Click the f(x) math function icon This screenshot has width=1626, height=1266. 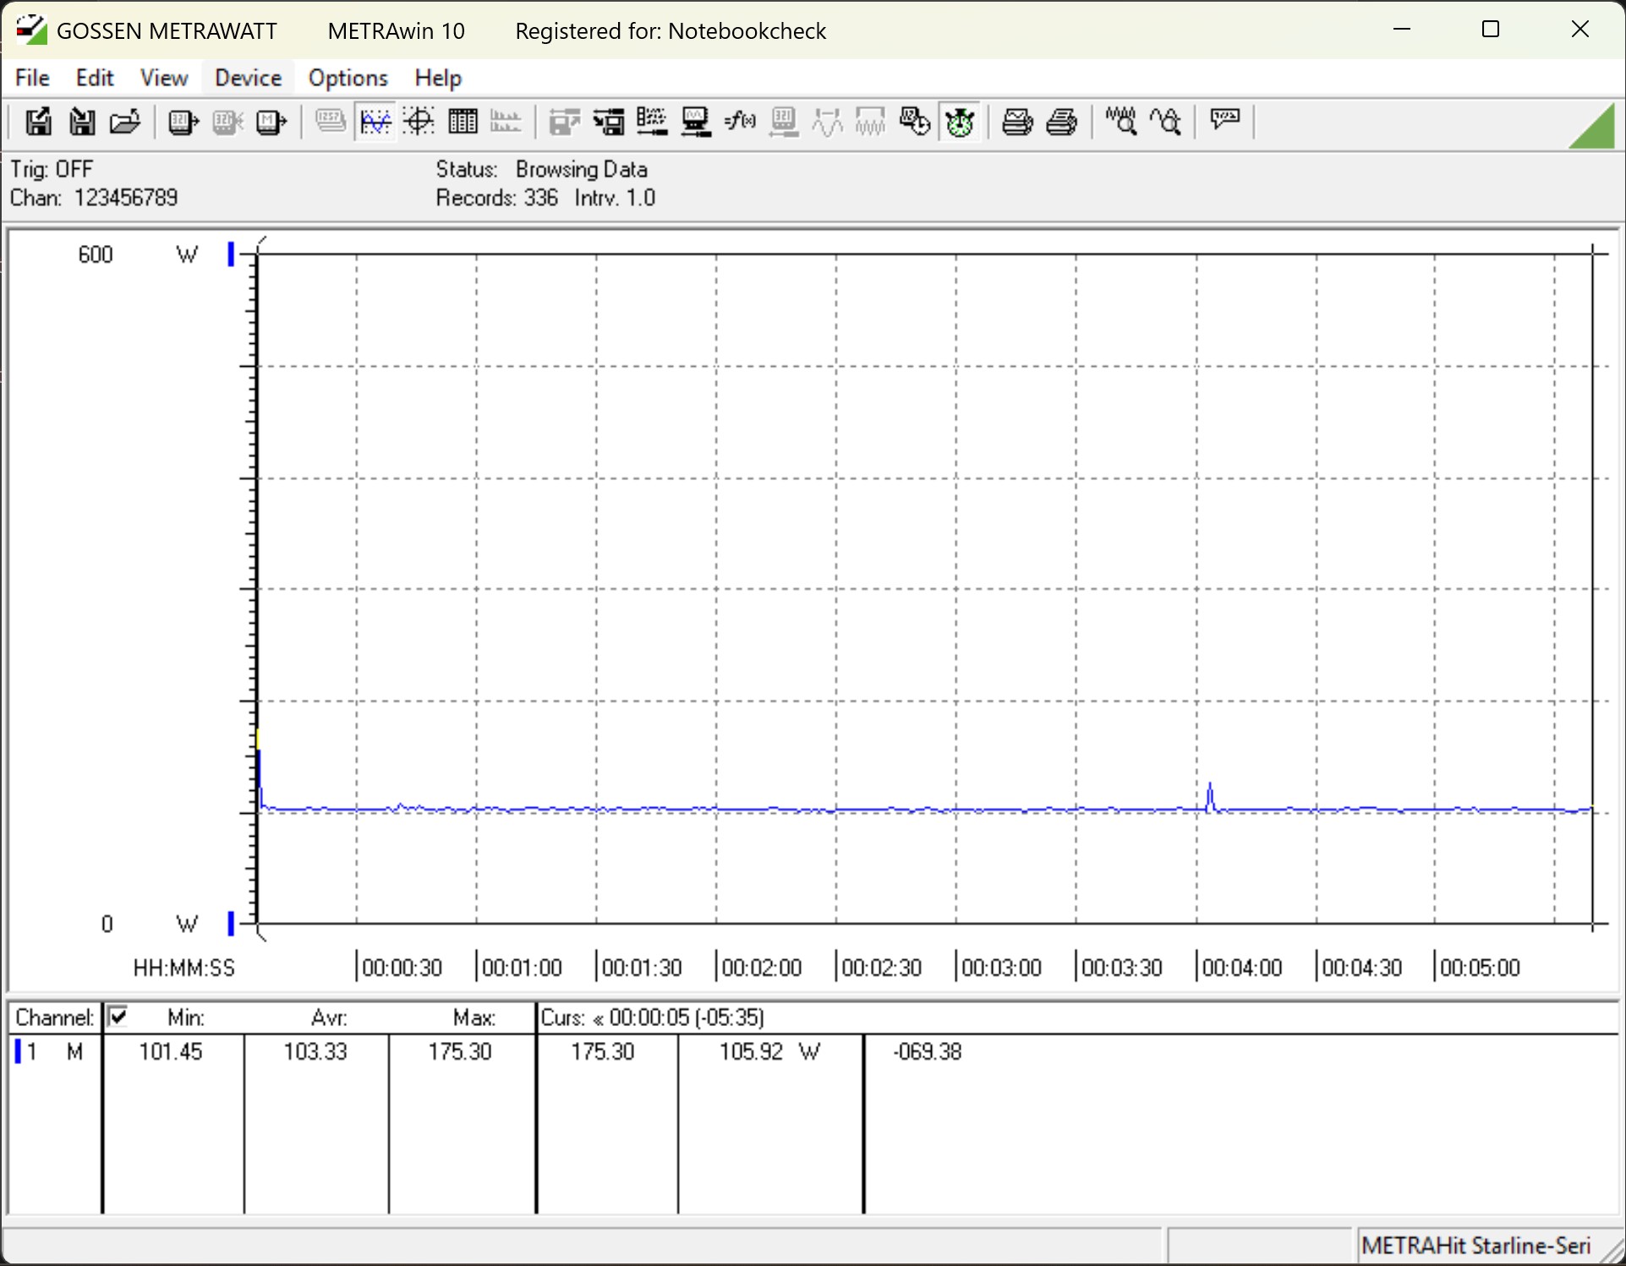pos(740,123)
